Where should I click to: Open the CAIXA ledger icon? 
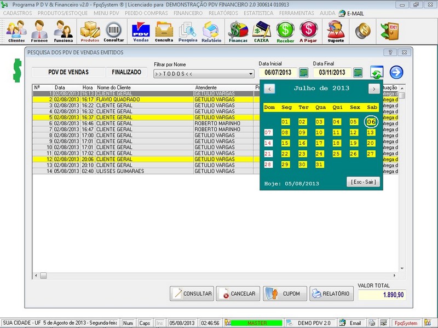point(262,32)
